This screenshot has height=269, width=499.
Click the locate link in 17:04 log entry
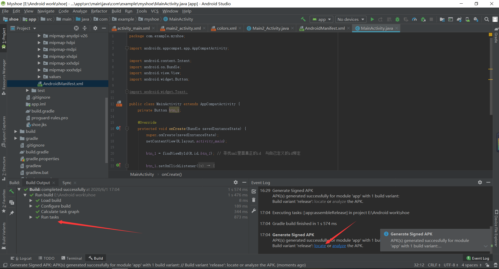(x=320, y=246)
